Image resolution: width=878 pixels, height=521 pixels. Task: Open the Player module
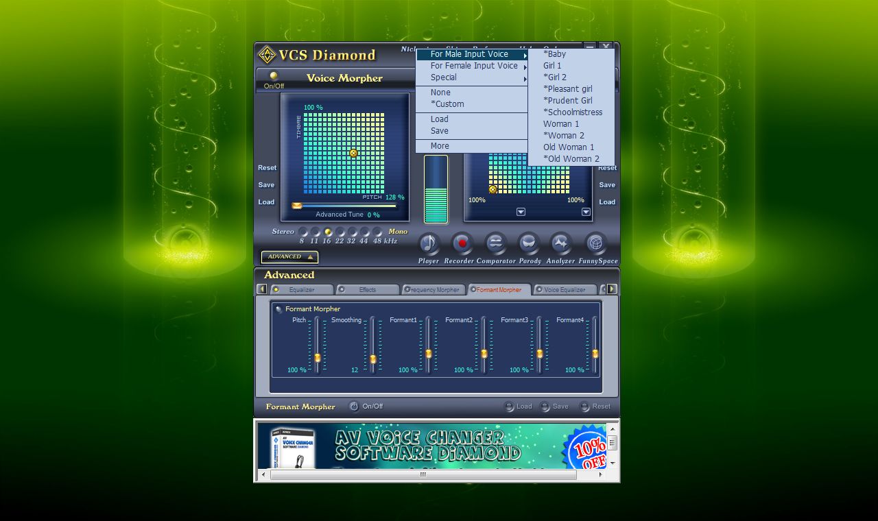click(429, 244)
